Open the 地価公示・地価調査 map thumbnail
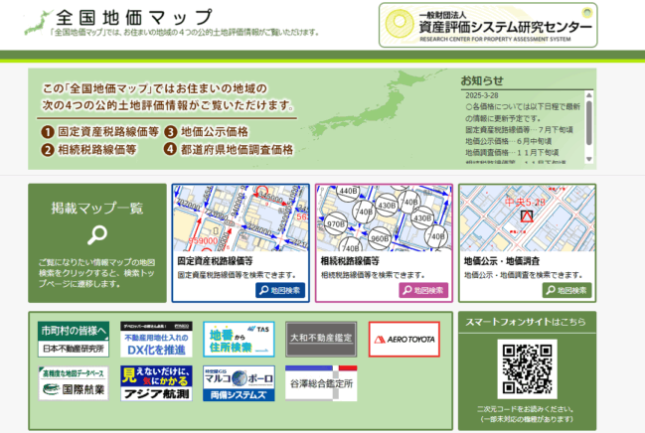Screen dimensions: 645x433 (528, 217)
